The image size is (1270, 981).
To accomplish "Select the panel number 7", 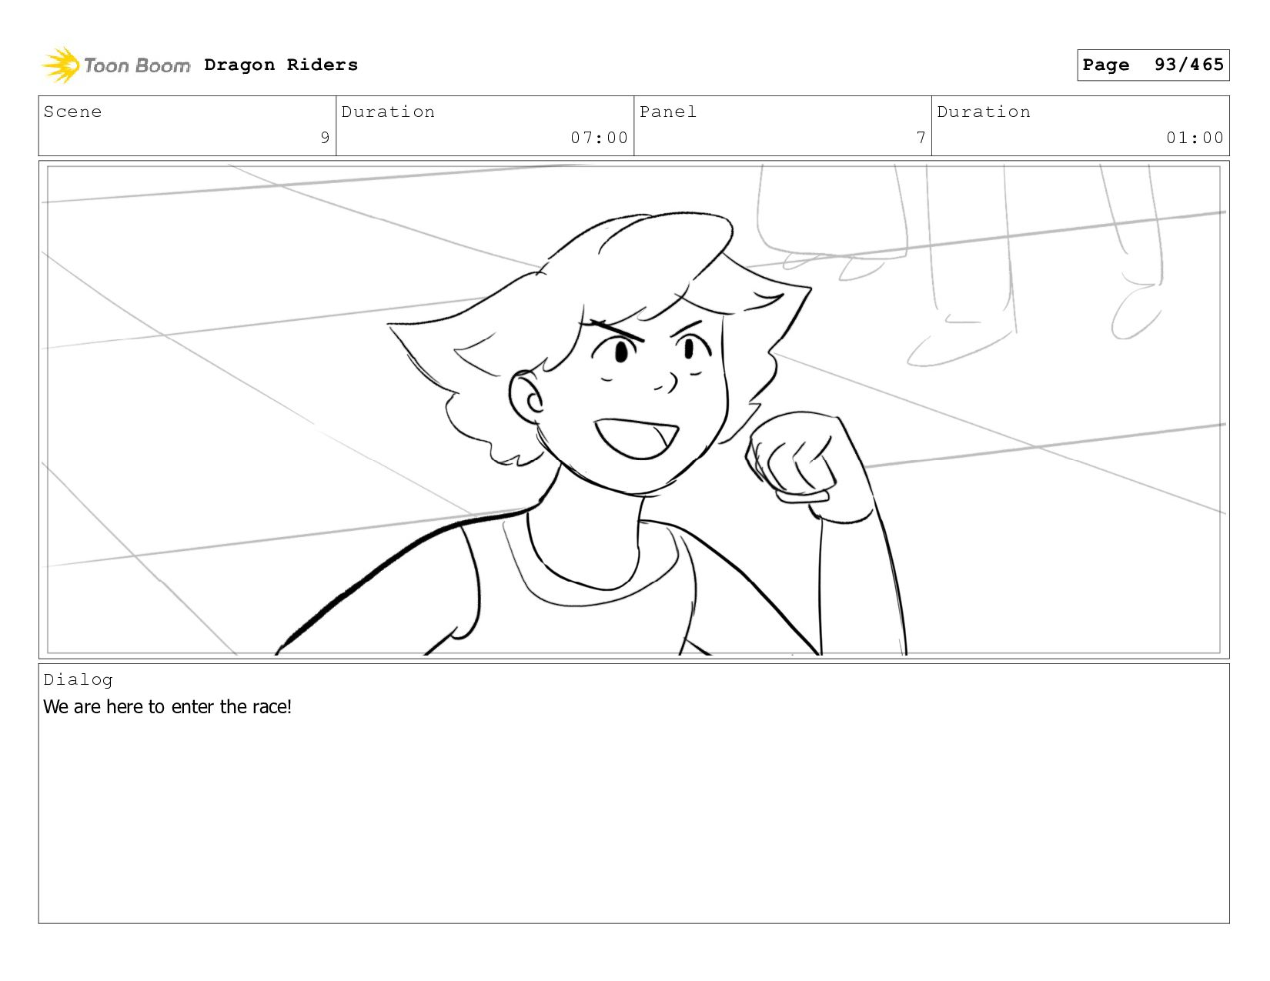I will (x=921, y=138).
